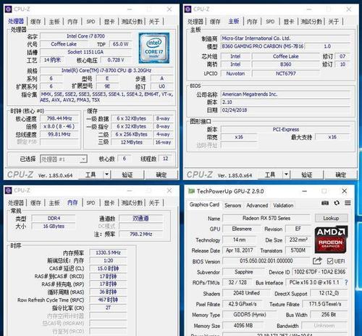Click the CPU-Z title icon in the memory window

pyautogui.click(x=9, y=190)
